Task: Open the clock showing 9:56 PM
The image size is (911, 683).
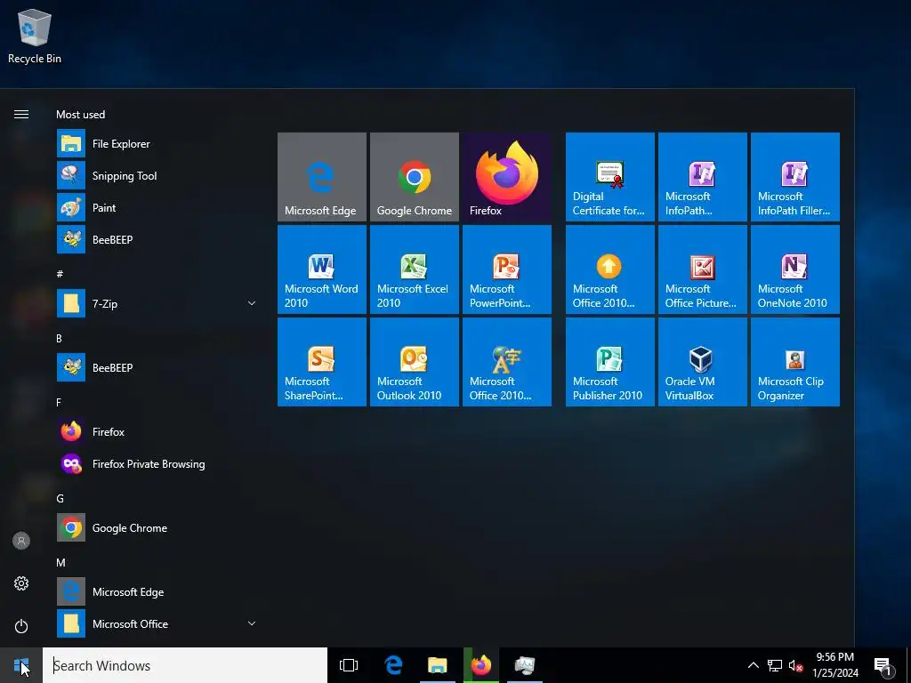Action: tap(835, 665)
